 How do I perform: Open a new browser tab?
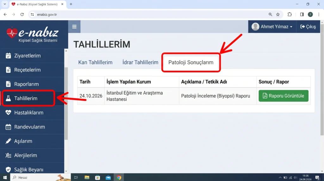coord(71,4)
